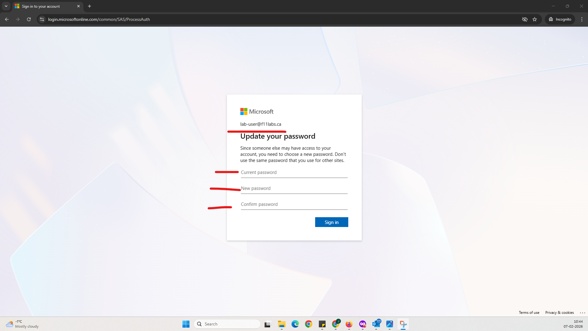The width and height of the screenshot is (588, 331).
Task: Check the weather showing Mostly cloudy
Action: [x=22, y=324]
